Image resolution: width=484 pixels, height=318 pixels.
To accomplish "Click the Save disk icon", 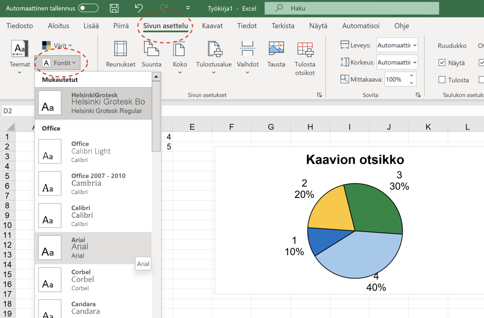I will click(115, 8).
